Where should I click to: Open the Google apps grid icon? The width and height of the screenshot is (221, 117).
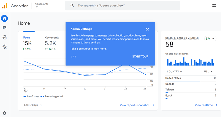point(214,6)
